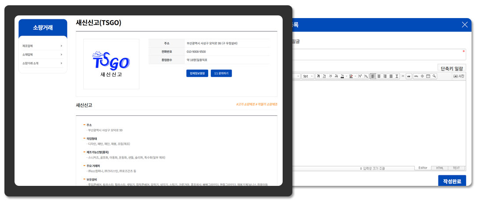Viewport: 479px width, 207px height.
Task: Open the background color dropdown arrow
Action: click(x=355, y=76)
